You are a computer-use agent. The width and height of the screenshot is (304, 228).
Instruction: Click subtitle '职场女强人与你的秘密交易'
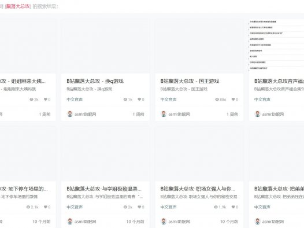(x=199, y=197)
